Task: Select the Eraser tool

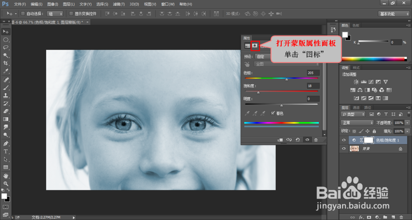Action: tap(5, 111)
